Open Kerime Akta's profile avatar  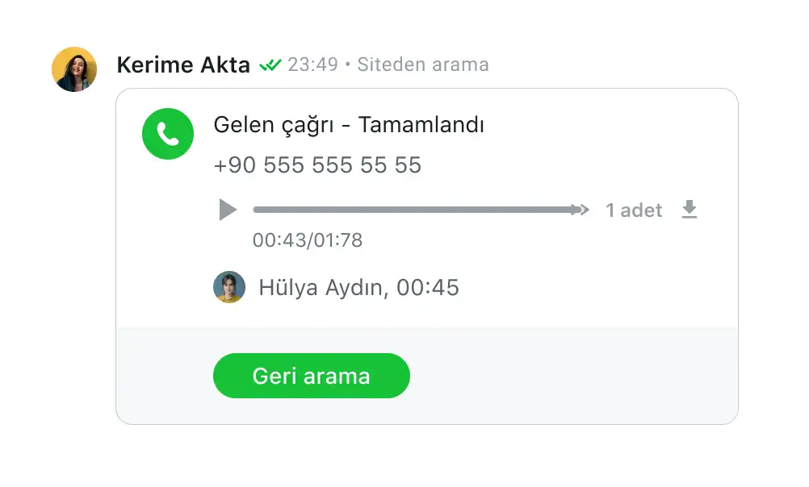(x=74, y=69)
